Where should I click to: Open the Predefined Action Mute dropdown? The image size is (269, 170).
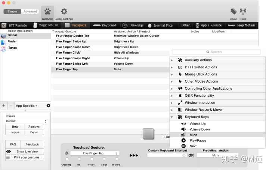217,155
